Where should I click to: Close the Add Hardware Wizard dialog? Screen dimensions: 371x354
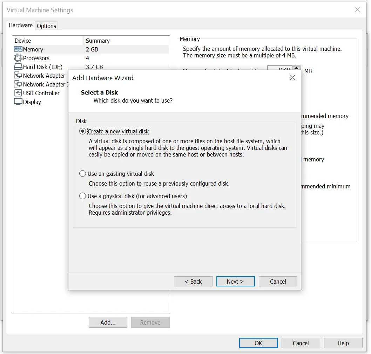click(x=292, y=78)
